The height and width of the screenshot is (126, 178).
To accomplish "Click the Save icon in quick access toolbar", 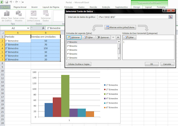I will tap(7, 2).
